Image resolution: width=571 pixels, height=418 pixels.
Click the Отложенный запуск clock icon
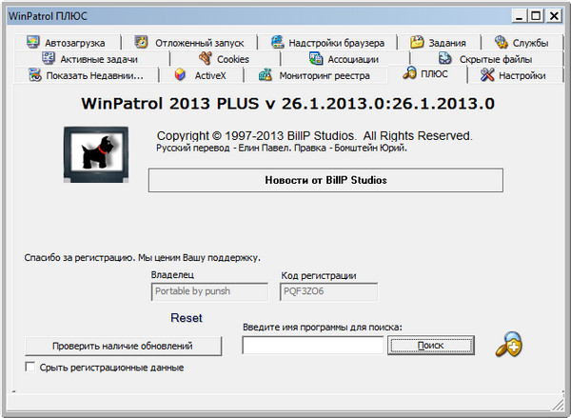click(x=141, y=42)
